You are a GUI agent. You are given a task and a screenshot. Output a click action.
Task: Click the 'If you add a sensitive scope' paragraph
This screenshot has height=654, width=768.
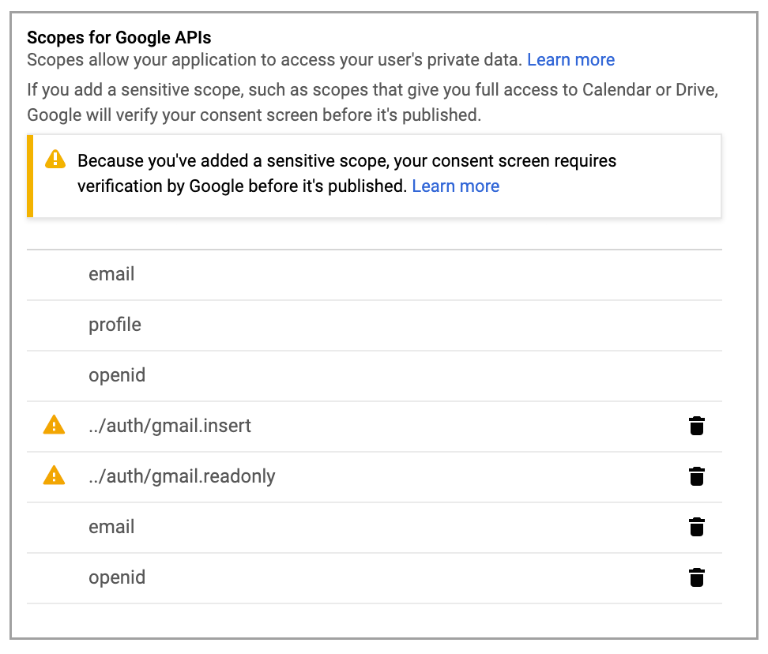[371, 102]
